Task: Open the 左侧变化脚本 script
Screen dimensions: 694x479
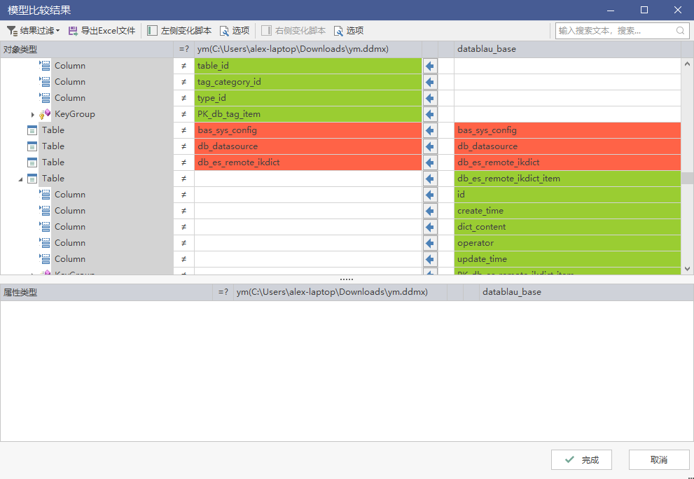Action: point(180,31)
